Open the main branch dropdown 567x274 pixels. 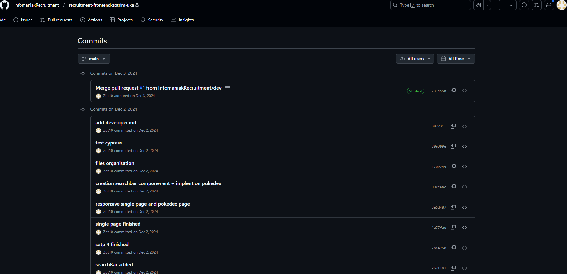click(x=94, y=59)
